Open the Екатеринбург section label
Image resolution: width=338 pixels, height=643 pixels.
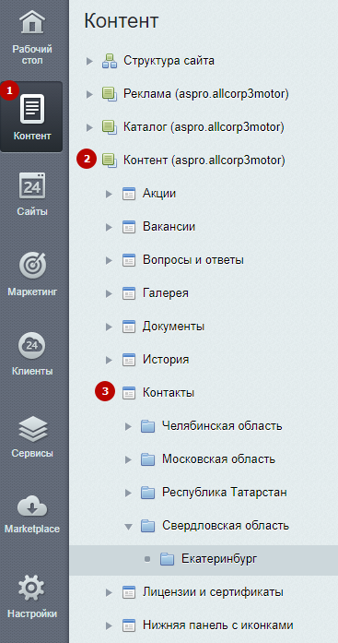tap(219, 559)
